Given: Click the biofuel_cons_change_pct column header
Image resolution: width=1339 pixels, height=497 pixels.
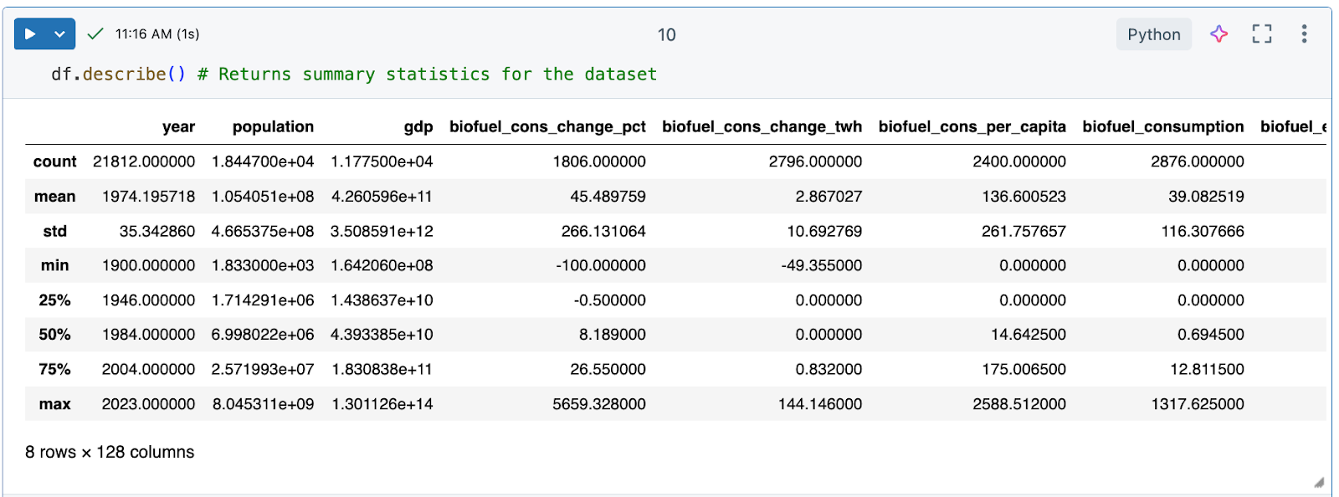Looking at the screenshot, I should pos(547,127).
